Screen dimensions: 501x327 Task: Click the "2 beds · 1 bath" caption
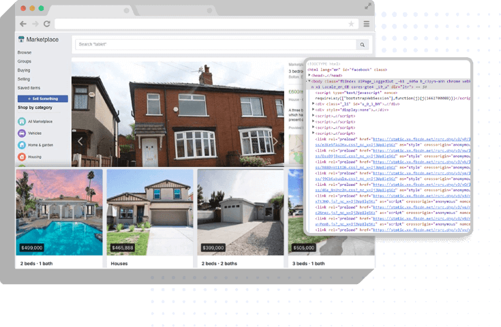point(36,264)
